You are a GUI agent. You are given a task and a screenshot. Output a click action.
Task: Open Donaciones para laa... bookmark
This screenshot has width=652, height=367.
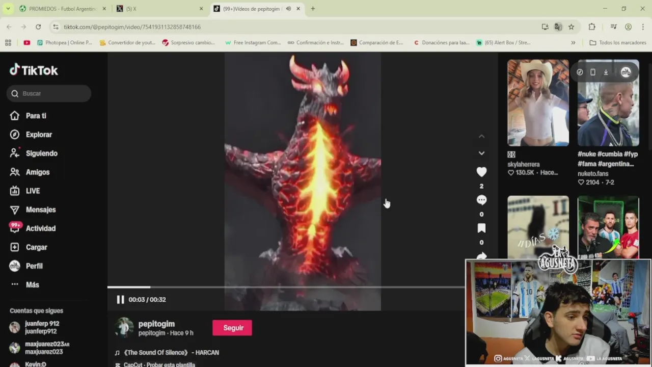(441, 43)
